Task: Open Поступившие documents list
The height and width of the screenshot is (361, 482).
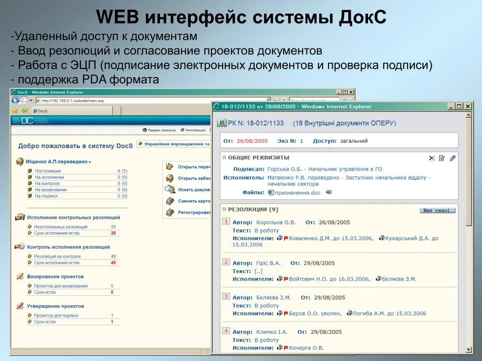Action: click(x=48, y=171)
